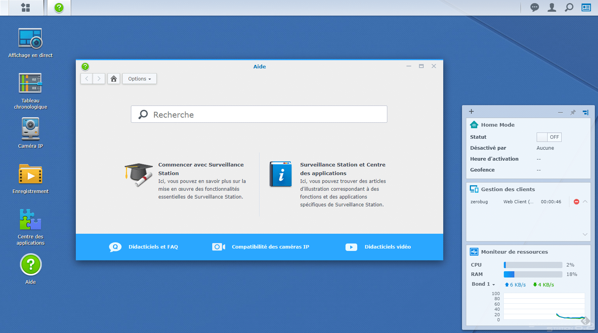Open Didacticiels et FAQ link
Viewport: 598px width, 333px height.
tap(153, 247)
